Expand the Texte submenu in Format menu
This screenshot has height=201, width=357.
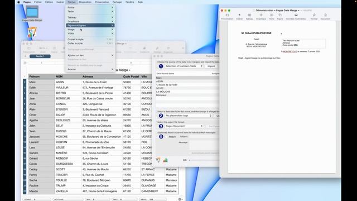(90, 11)
